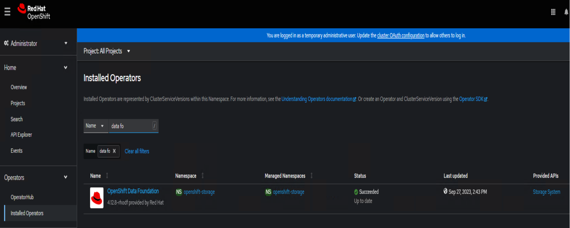Open the Project: All Projects dropdown
Screen dimensions: 570x228
[107, 51]
